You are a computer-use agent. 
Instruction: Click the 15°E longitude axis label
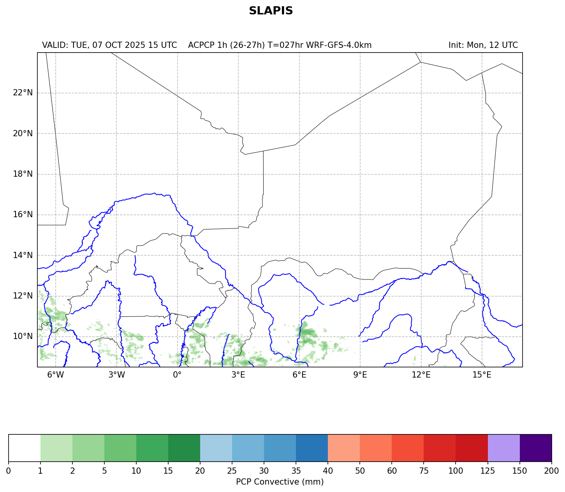point(482,375)
